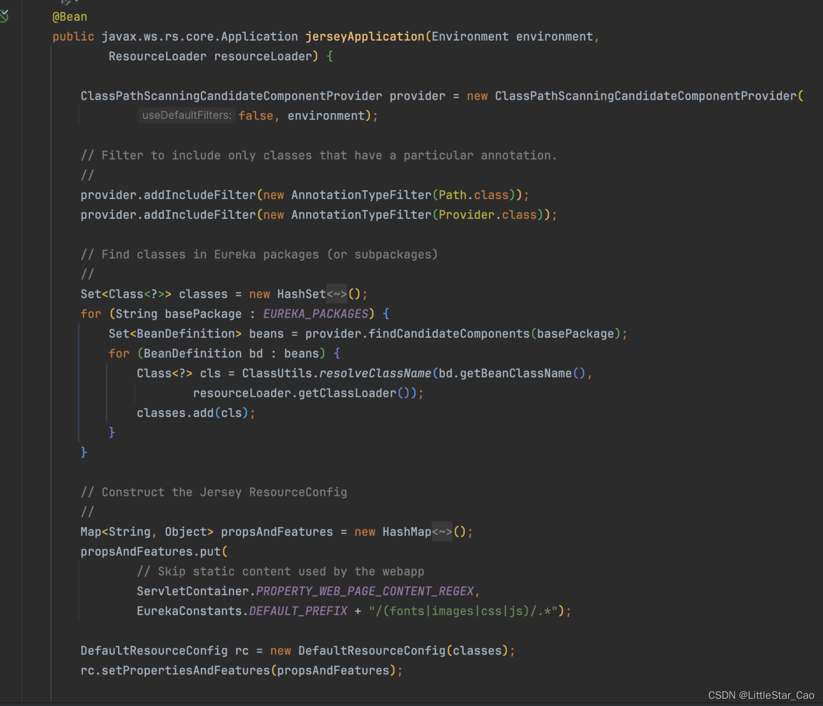This screenshot has width=823, height=706.
Task: Click the false argument literal
Action: 256,116
